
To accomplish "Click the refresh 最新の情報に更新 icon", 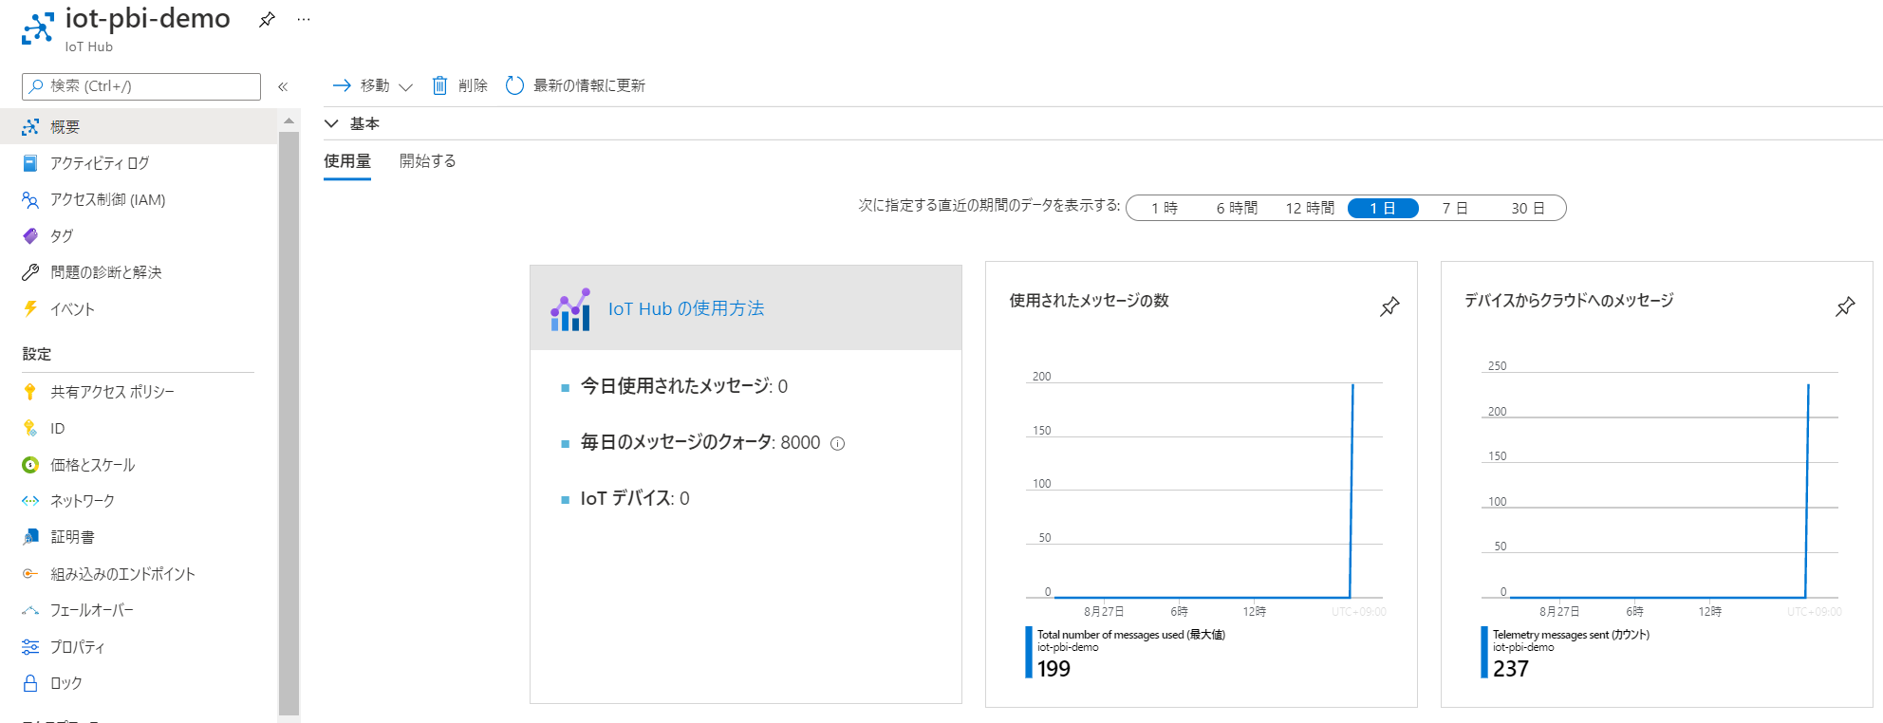I will [x=514, y=85].
